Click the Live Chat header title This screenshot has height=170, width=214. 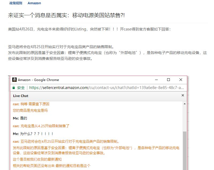coord(21,96)
